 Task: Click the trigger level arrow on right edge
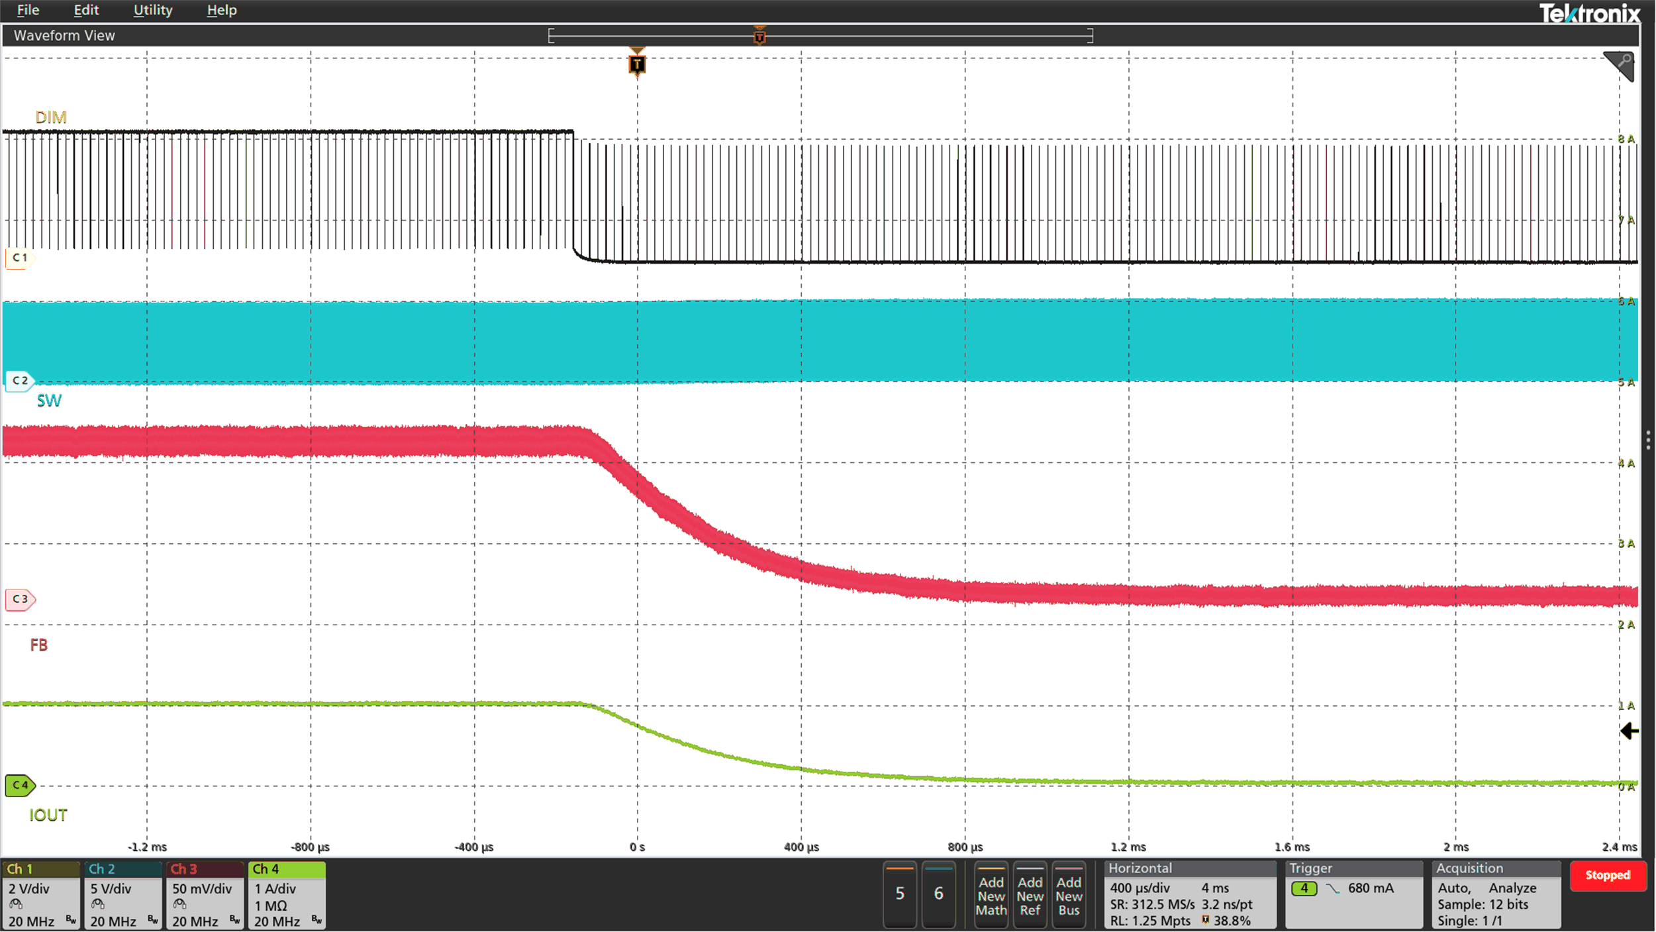1630,731
